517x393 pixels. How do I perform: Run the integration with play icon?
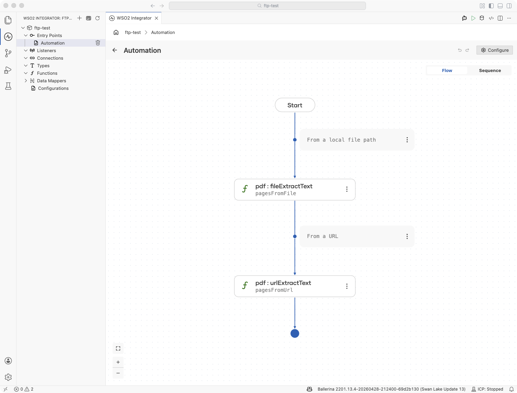click(473, 18)
